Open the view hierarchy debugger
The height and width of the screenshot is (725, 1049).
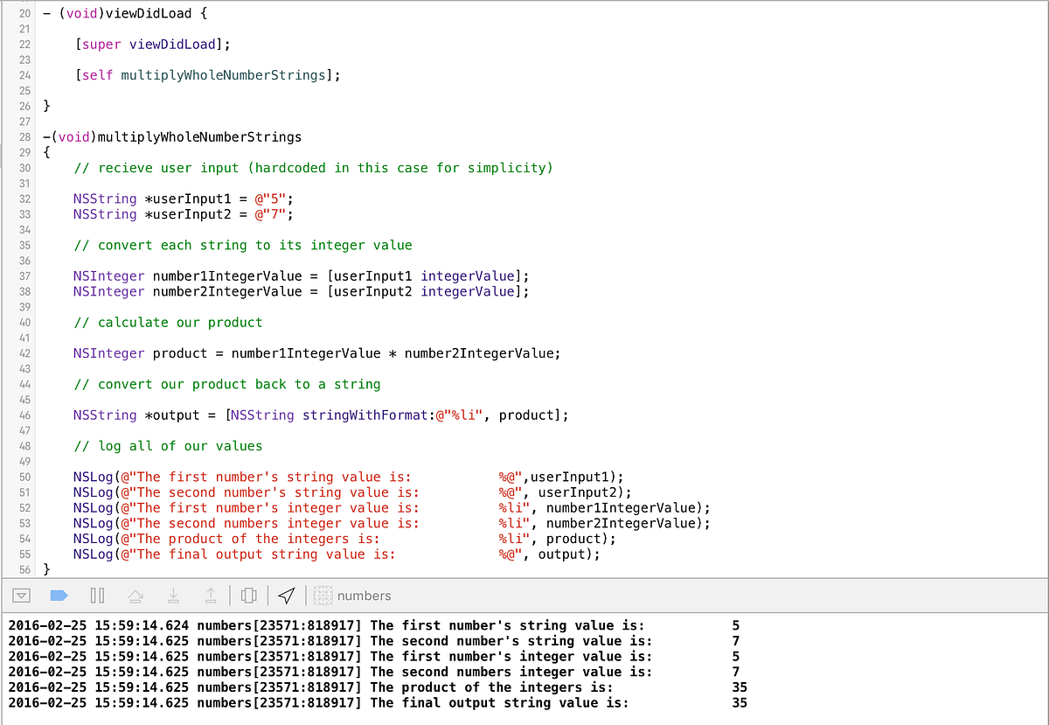(248, 595)
